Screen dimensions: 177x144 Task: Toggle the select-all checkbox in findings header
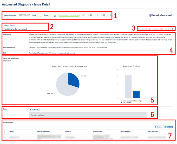[4, 132]
